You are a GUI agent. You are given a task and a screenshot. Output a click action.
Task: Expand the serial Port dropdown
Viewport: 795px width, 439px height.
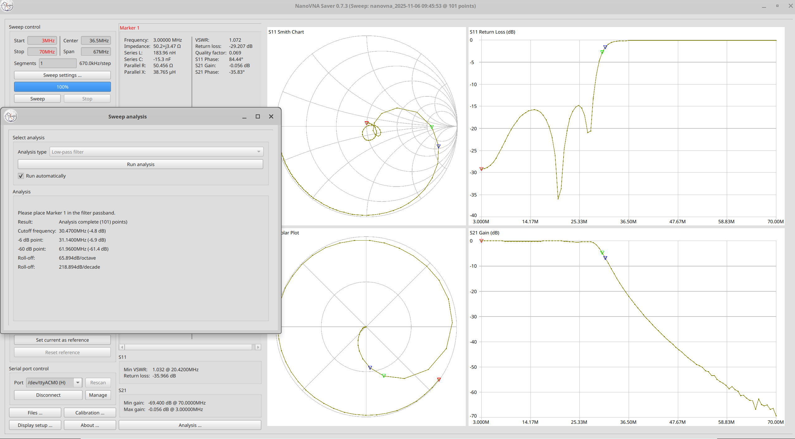pyautogui.click(x=78, y=382)
